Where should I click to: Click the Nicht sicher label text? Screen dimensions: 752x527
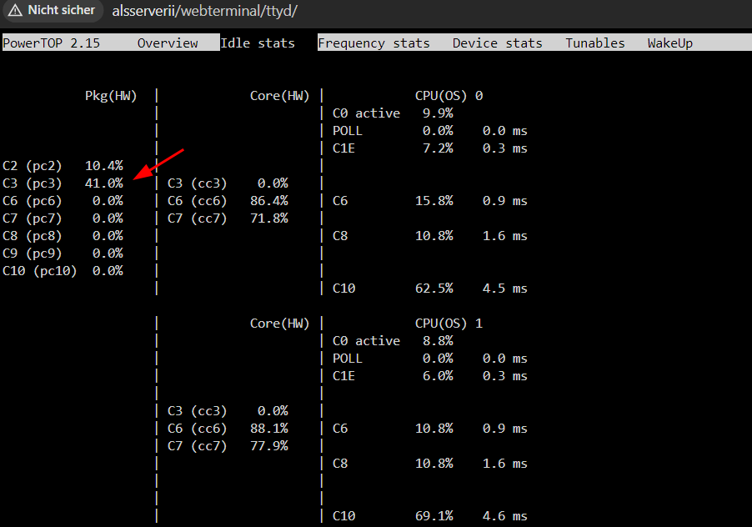[x=62, y=10]
